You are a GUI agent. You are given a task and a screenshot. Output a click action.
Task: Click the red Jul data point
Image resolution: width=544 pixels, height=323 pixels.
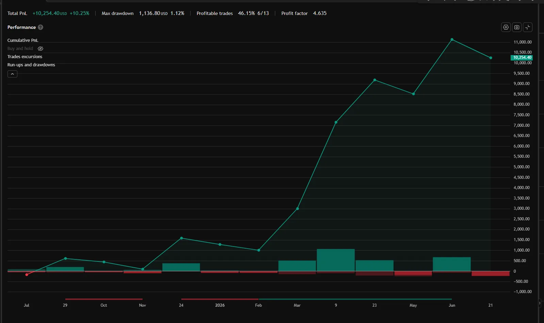tap(27, 275)
